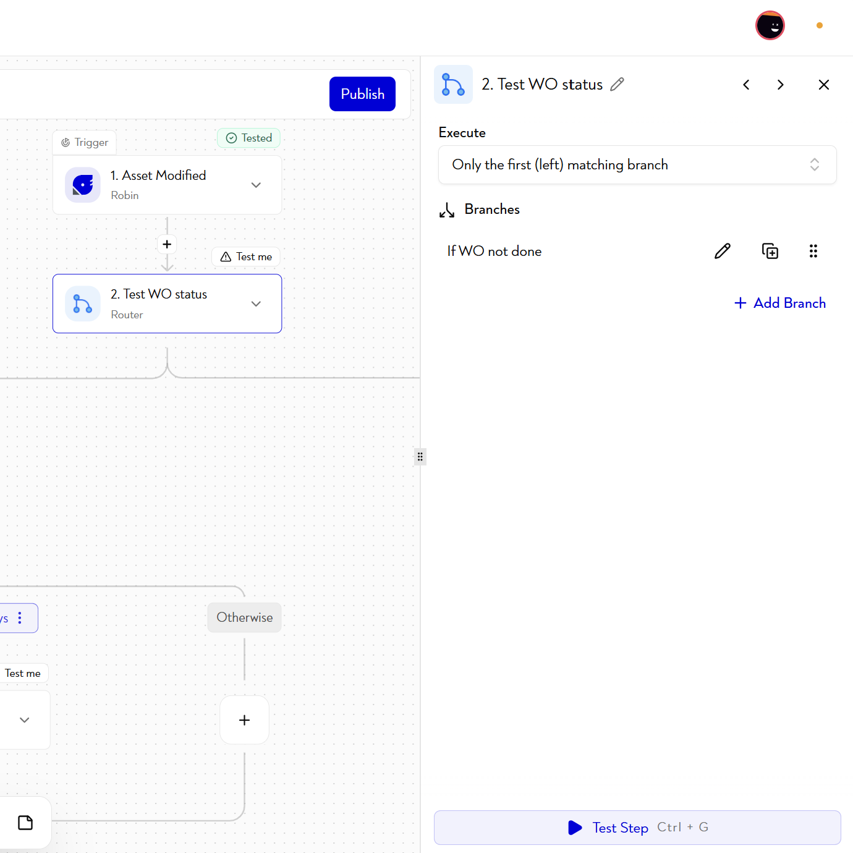The height and width of the screenshot is (853, 853).
Task: Expand the Asset Modified step chevron
Action: [x=256, y=185]
